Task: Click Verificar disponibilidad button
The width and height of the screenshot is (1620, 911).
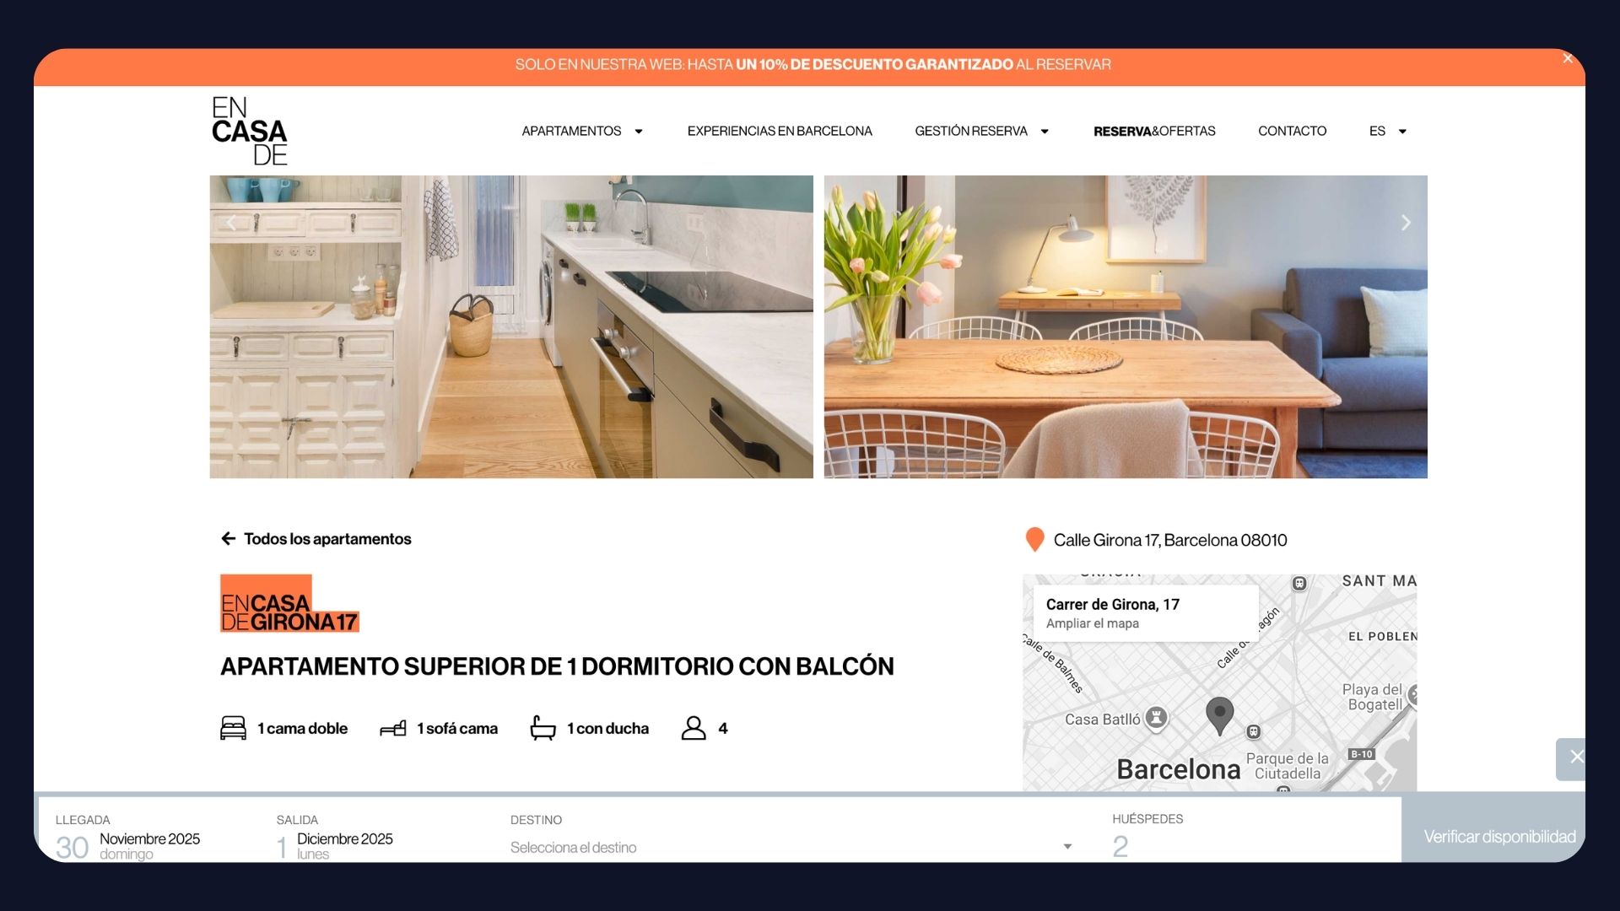Action: pos(1499,836)
